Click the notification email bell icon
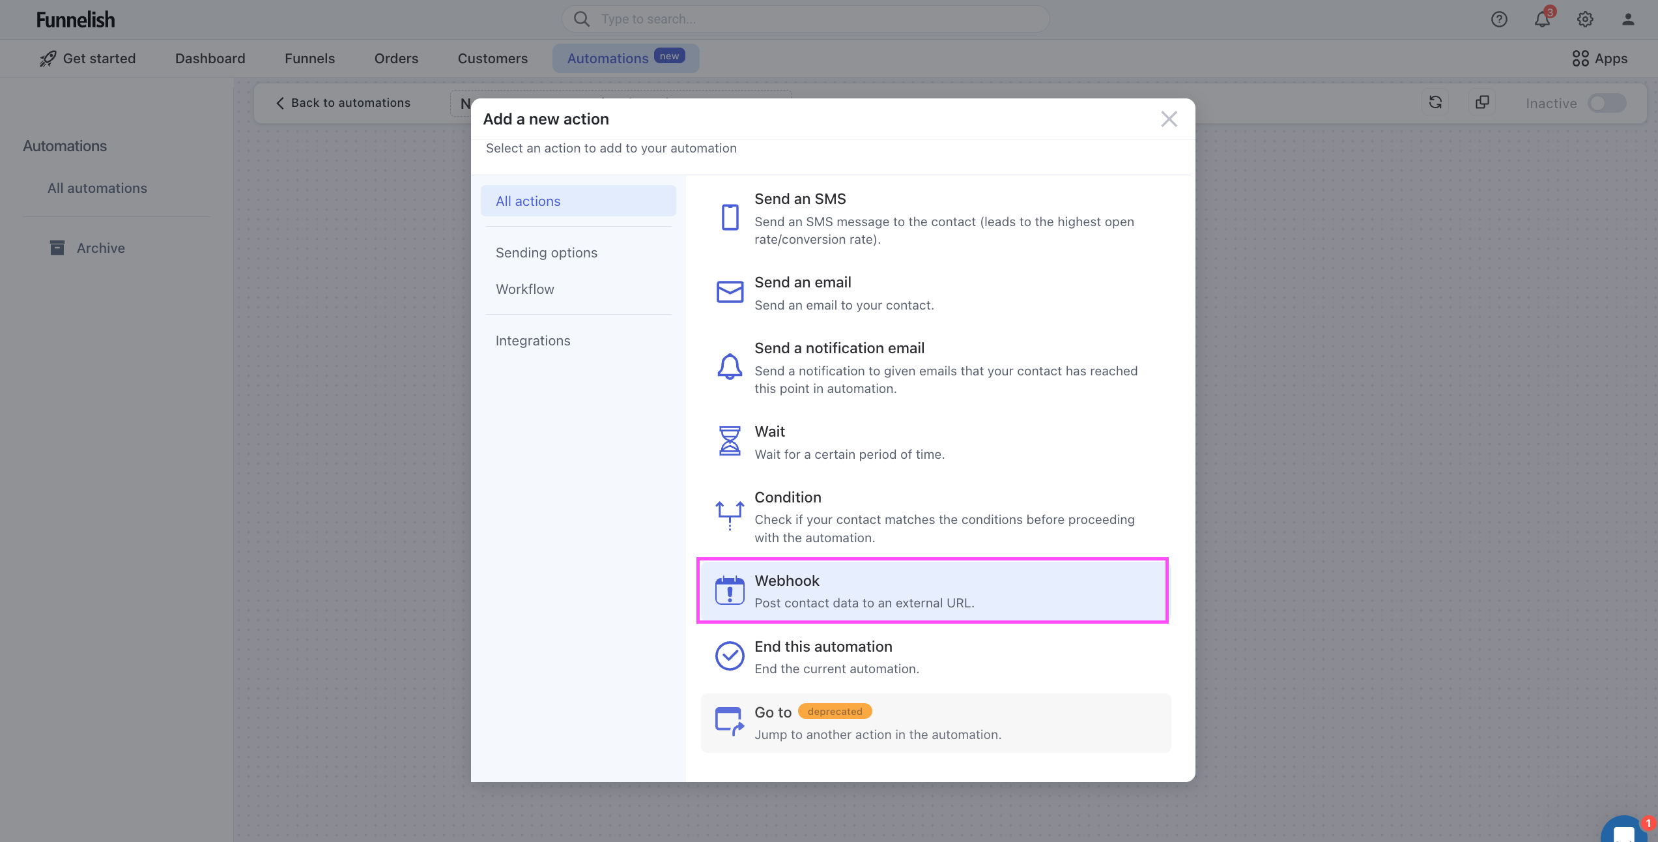1658x842 pixels. click(x=730, y=366)
